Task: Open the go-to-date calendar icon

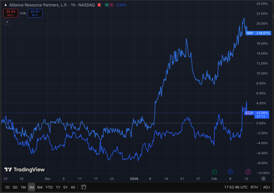Action: (83, 187)
